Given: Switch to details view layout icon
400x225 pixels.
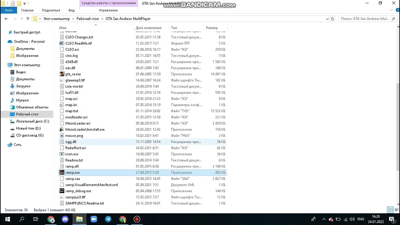Looking at the screenshot, I should pyautogui.click(x=390, y=210).
